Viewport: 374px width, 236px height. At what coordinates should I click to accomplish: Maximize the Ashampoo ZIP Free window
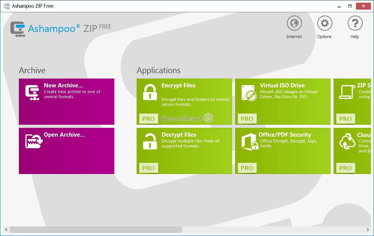tap(350, 6)
